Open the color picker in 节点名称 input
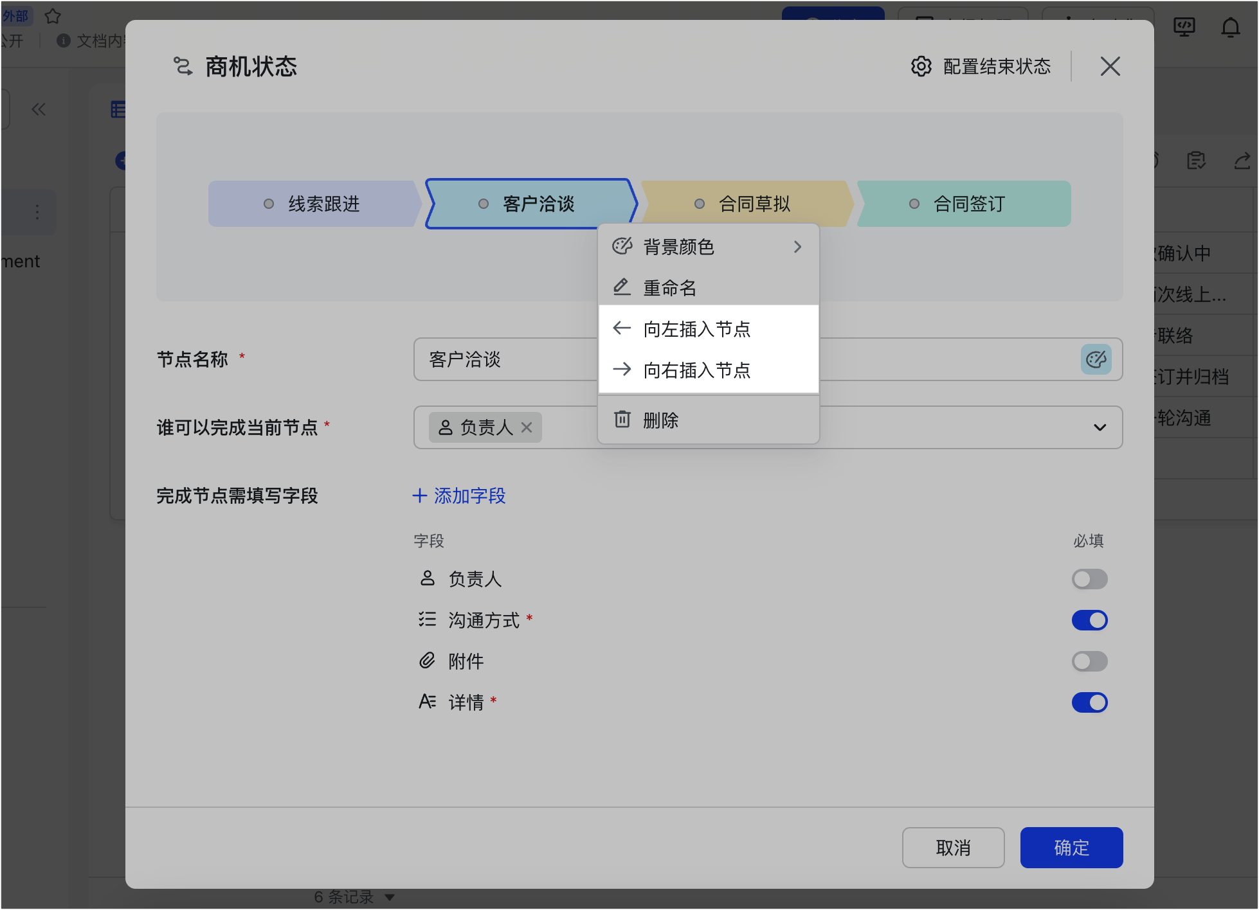Image resolution: width=1259 pixels, height=910 pixels. [1096, 360]
